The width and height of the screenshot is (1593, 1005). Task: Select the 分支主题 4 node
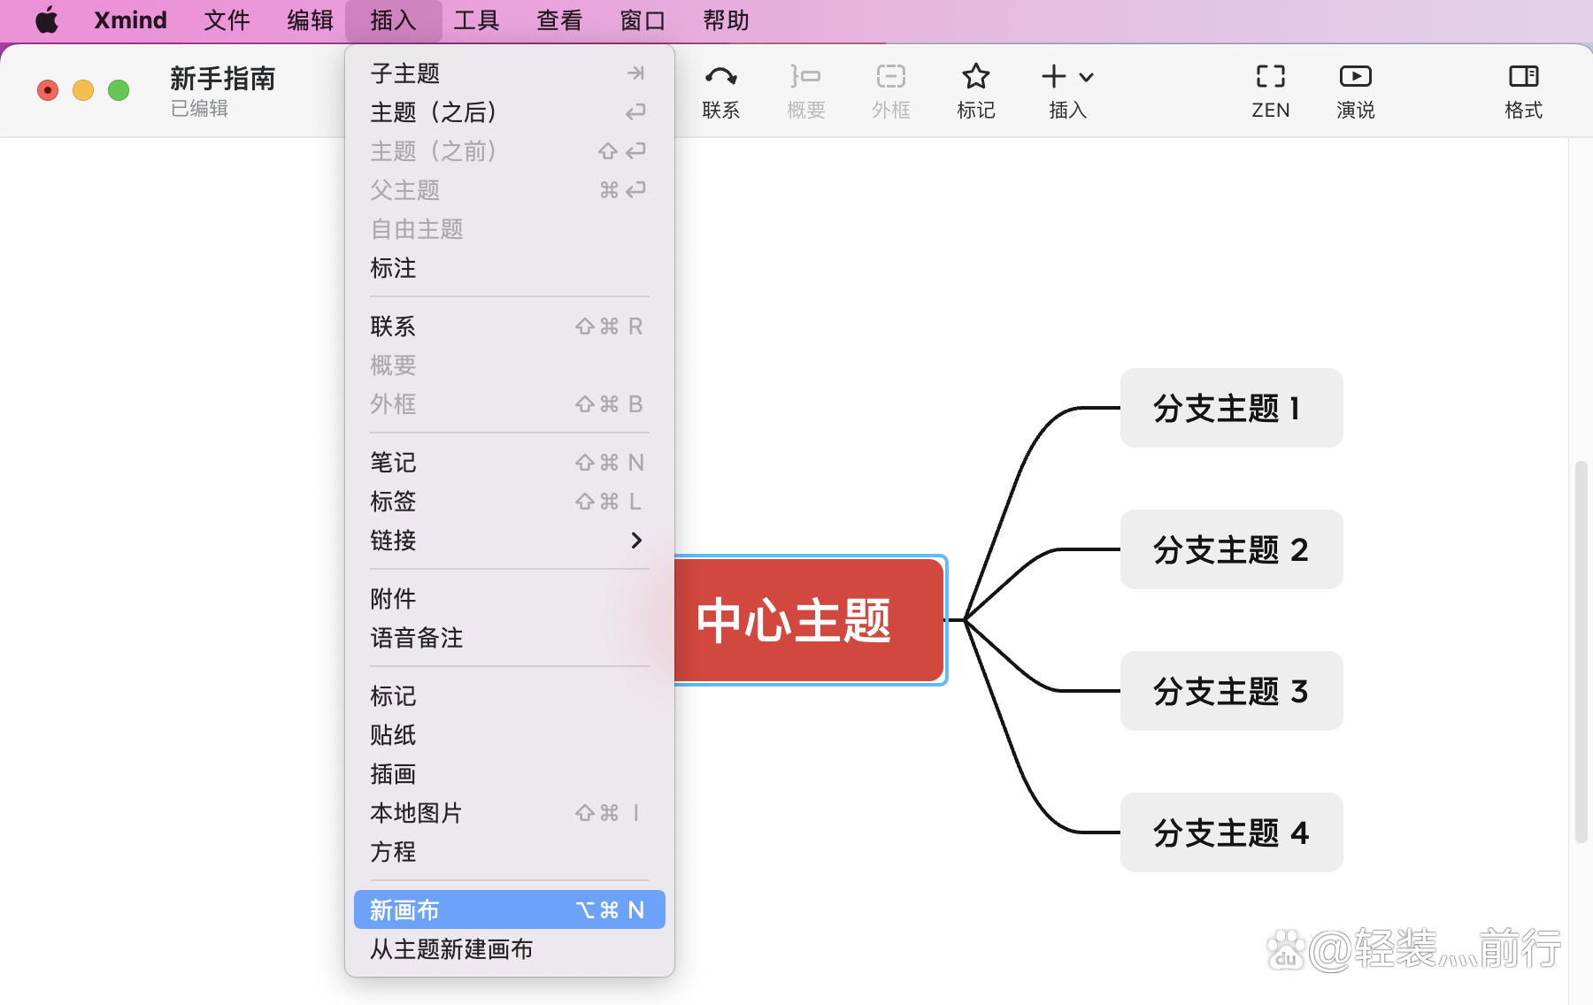pyautogui.click(x=1231, y=832)
